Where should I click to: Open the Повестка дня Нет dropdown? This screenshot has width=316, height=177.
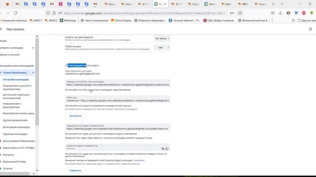[x=162, y=48]
